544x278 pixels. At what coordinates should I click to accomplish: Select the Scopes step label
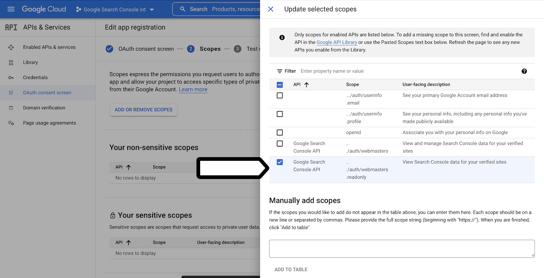pyautogui.click(x=210, y=49)
